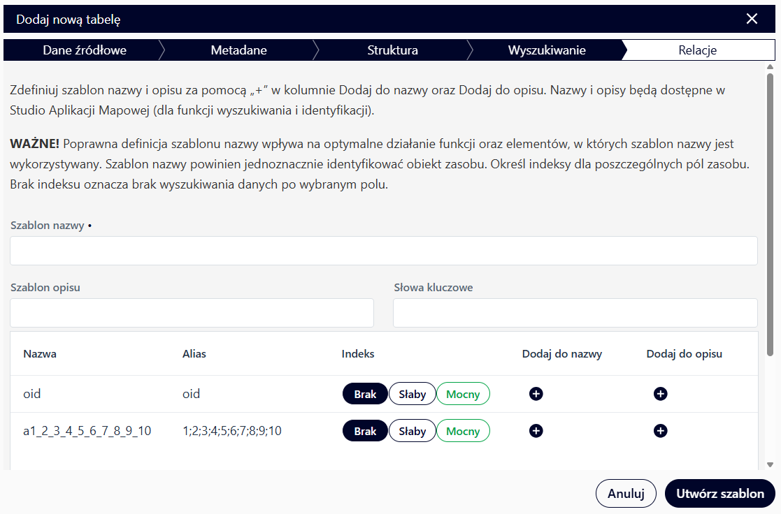Close the Dodaj nową tabelę dialog
The height and width of the screenshot is (514, 781).
(752, 19)
